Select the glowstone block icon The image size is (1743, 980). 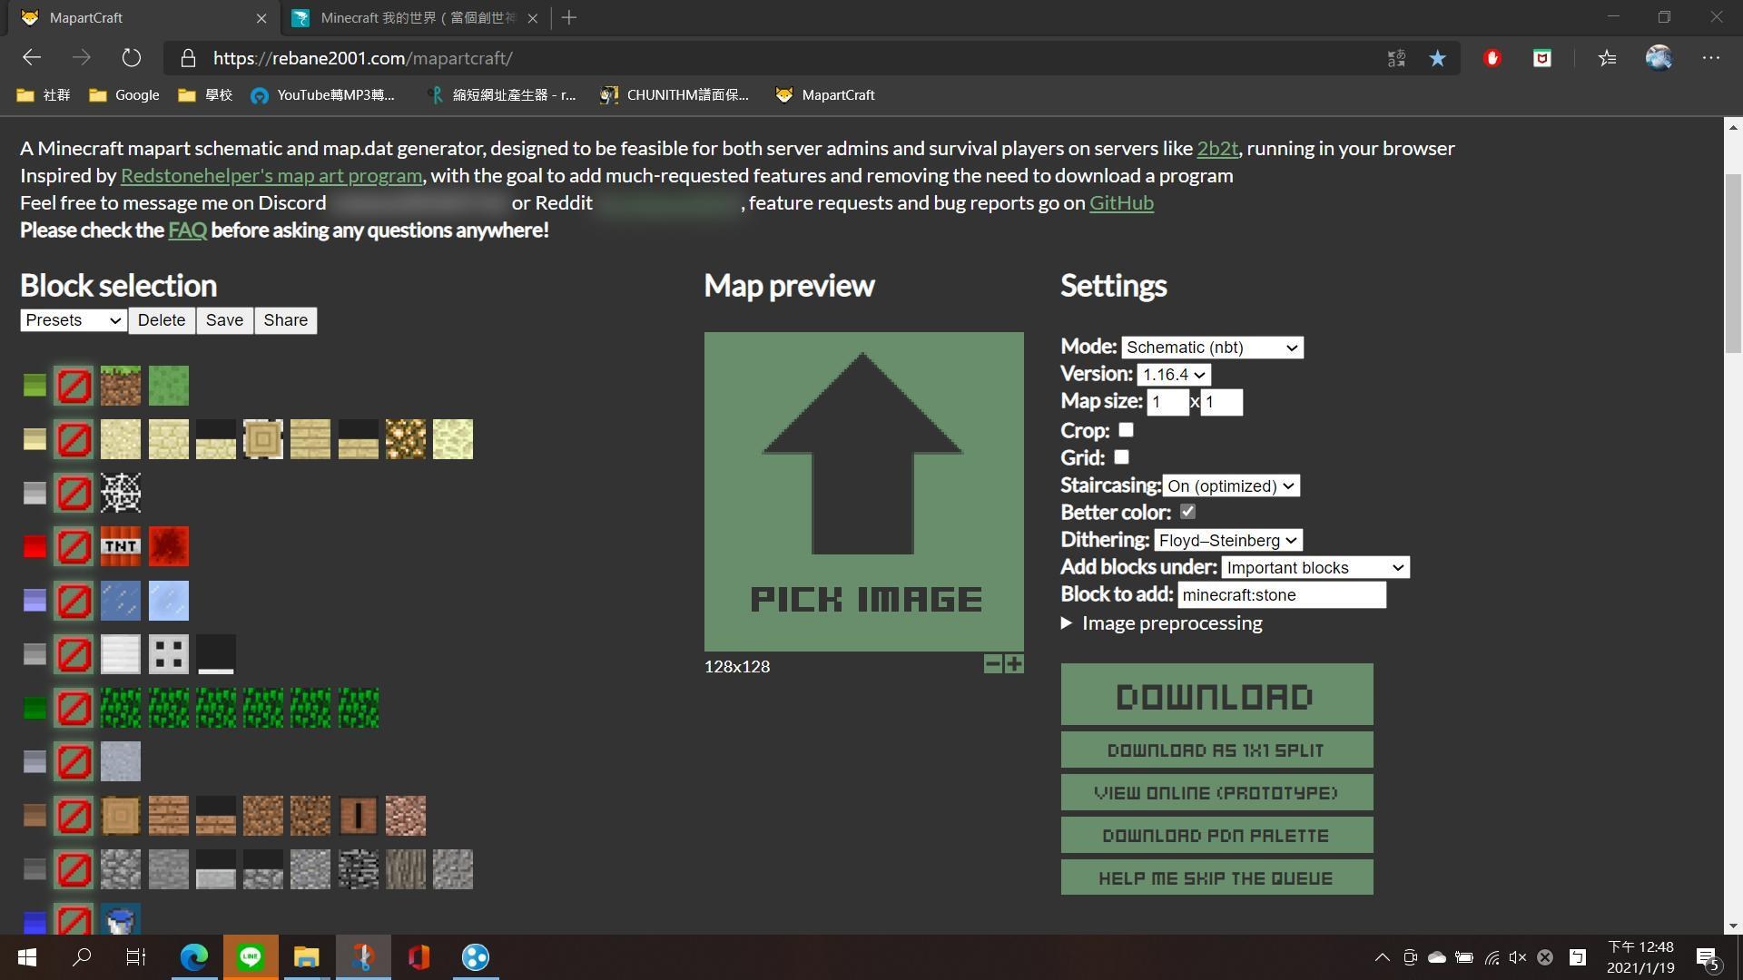point(405,439)
